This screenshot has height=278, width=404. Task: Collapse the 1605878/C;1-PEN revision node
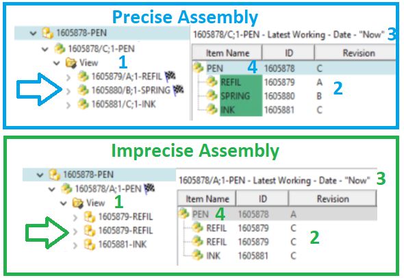pos(45,49)
